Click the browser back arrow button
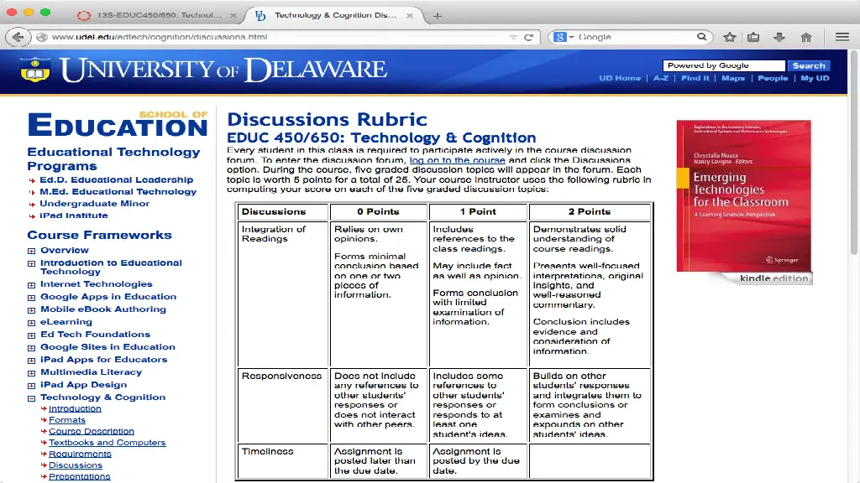 pyautogui.click(x=18, y=37)
